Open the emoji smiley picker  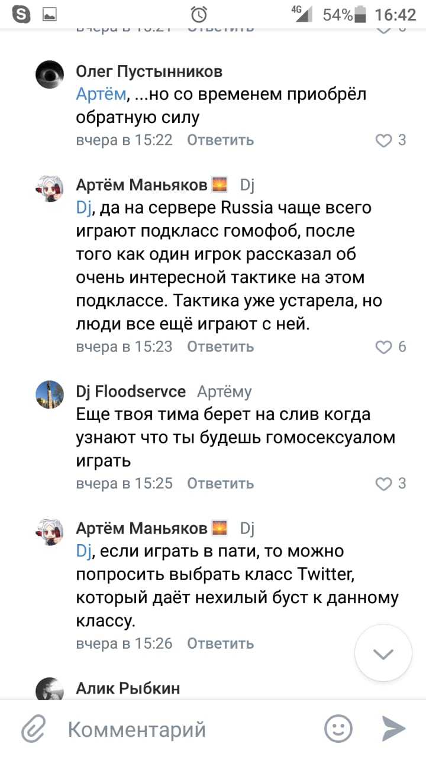338,729
